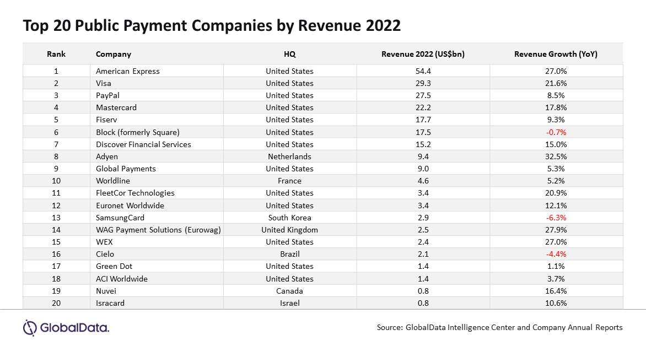Click the 'Rank' column header
The width and height of the screenshot is (646, 346).
pos(56,54)
